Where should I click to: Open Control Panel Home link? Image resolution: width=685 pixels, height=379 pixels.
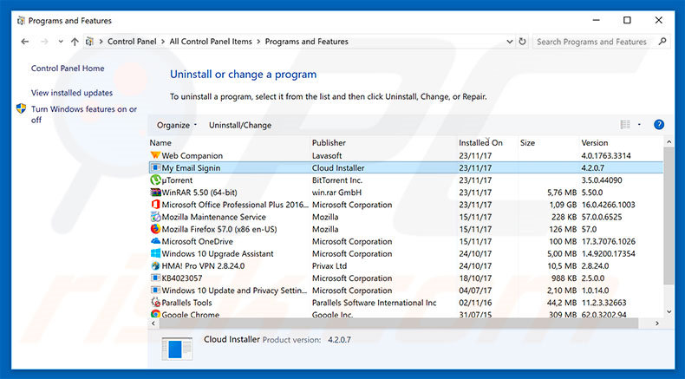68,69
